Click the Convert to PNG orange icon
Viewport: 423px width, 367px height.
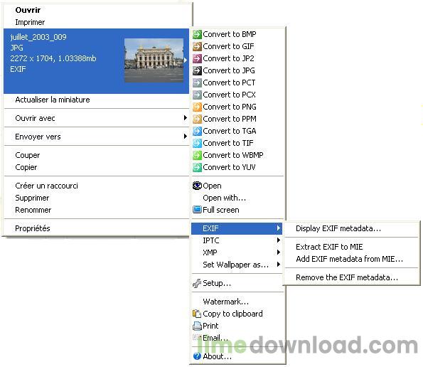tap(197, 107)
